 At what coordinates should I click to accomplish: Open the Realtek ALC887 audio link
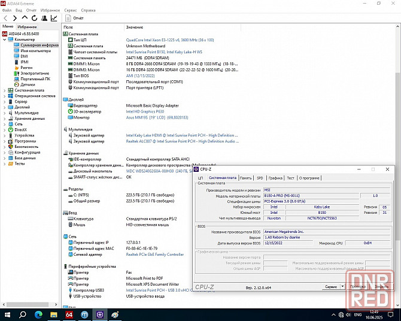(183, 141)
